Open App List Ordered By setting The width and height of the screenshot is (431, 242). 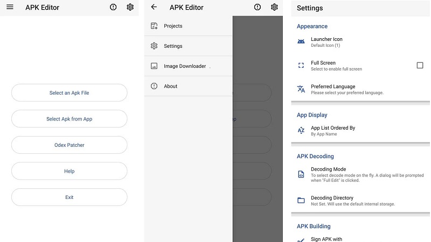(360, 131)
